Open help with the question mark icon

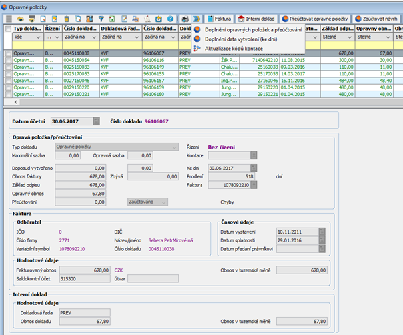click(171, 19)
